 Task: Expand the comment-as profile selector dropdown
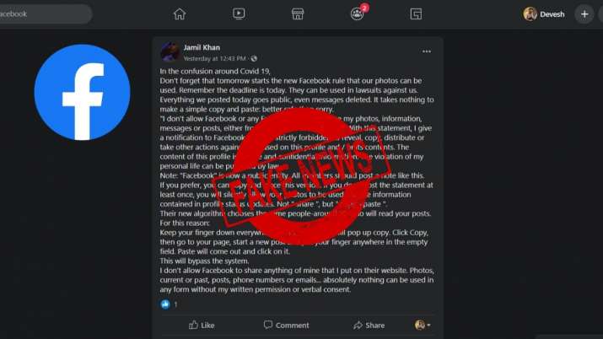(423, 326)
